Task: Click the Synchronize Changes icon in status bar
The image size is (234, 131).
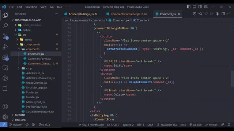Action: pyautogui.click(x=27, y=125)
